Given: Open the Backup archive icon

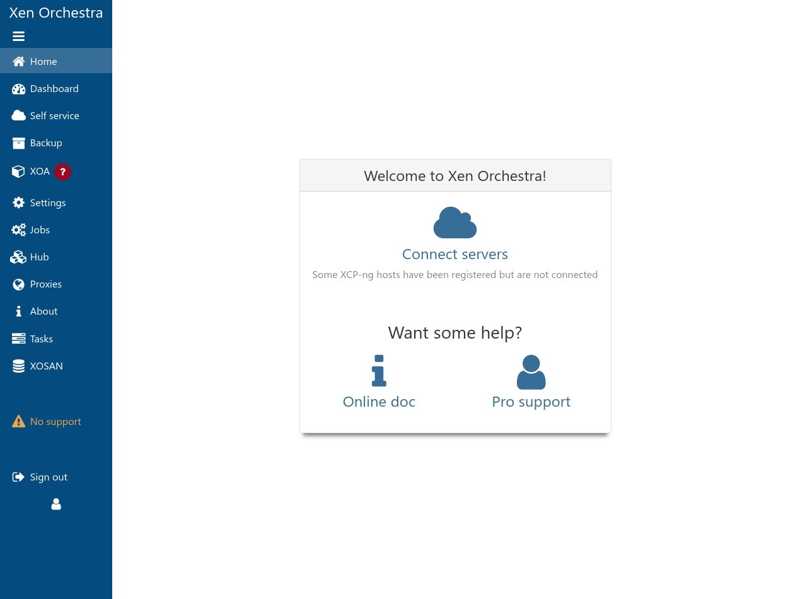Looking at the screenshot, I should 19,143.
